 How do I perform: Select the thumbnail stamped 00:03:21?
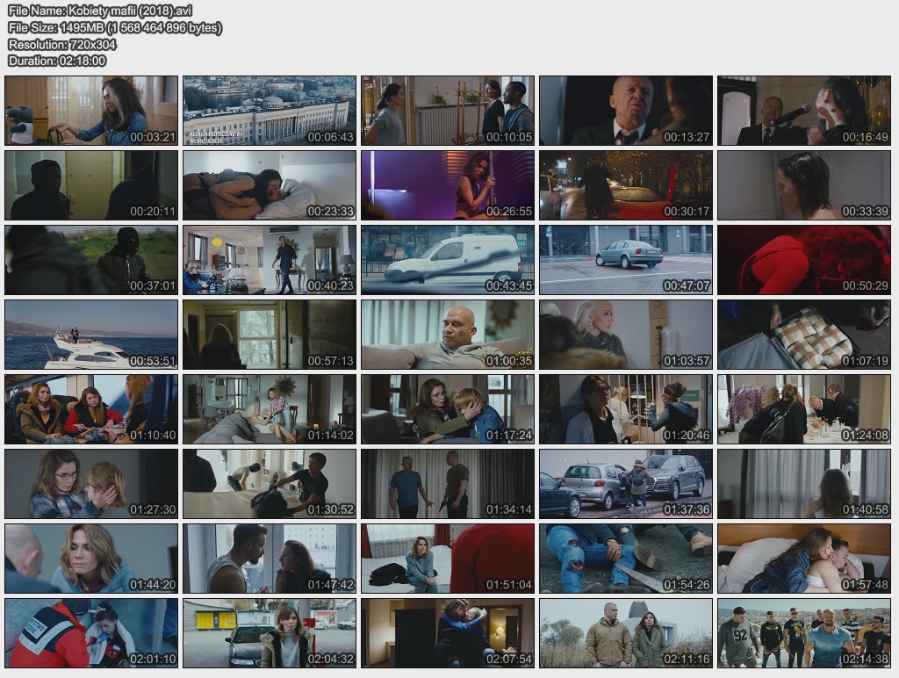click(x=91, y=111)
